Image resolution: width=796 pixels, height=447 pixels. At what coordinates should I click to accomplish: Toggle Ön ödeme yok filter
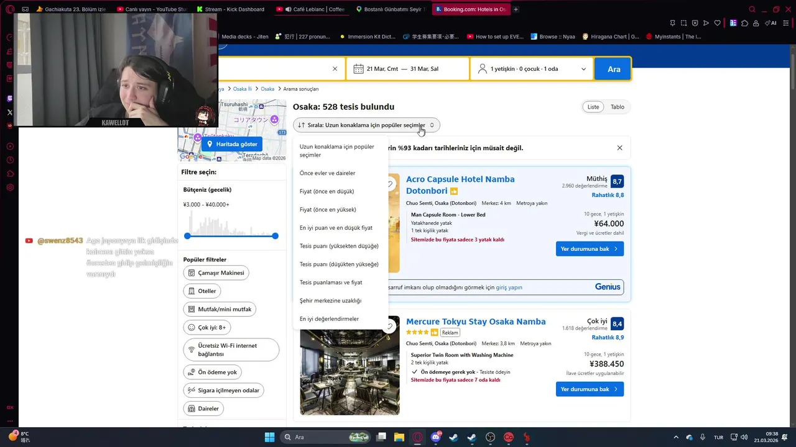point(213,372)
